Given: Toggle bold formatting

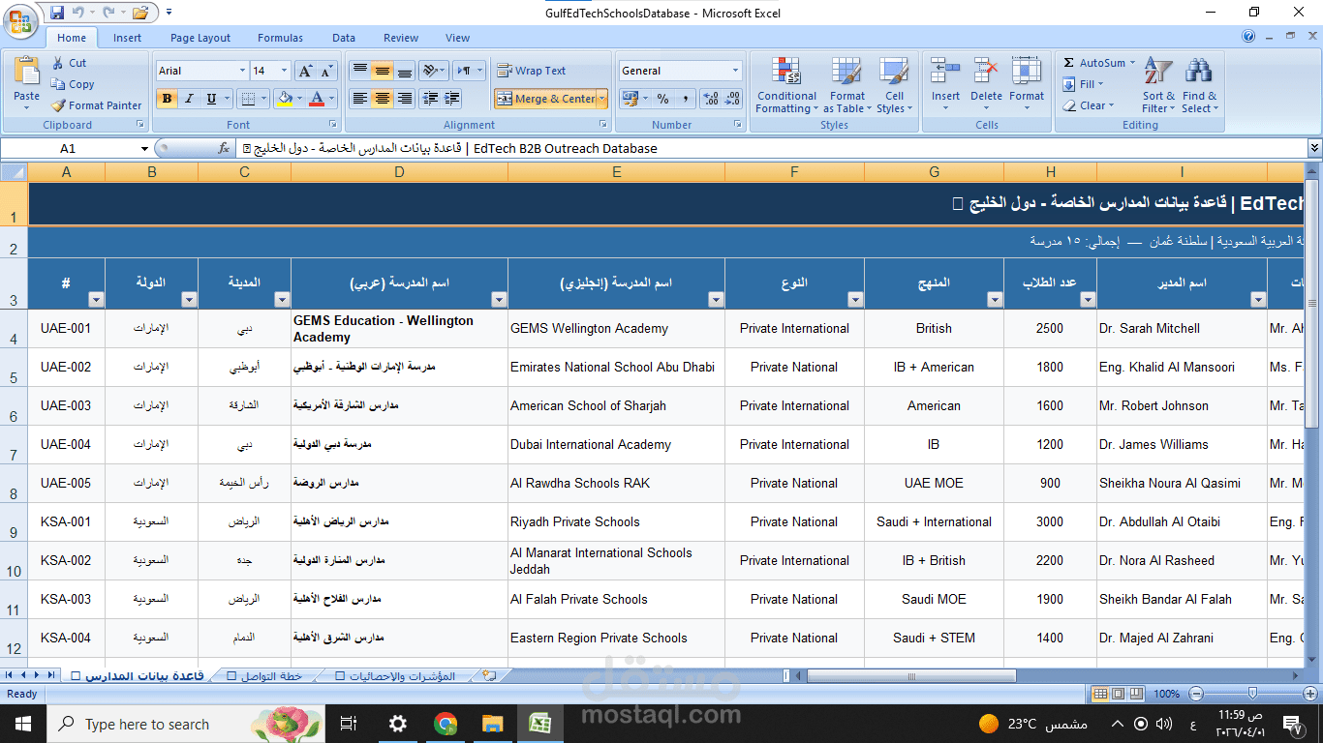Looking at the screenshot, I should click(x=167, y=99).
